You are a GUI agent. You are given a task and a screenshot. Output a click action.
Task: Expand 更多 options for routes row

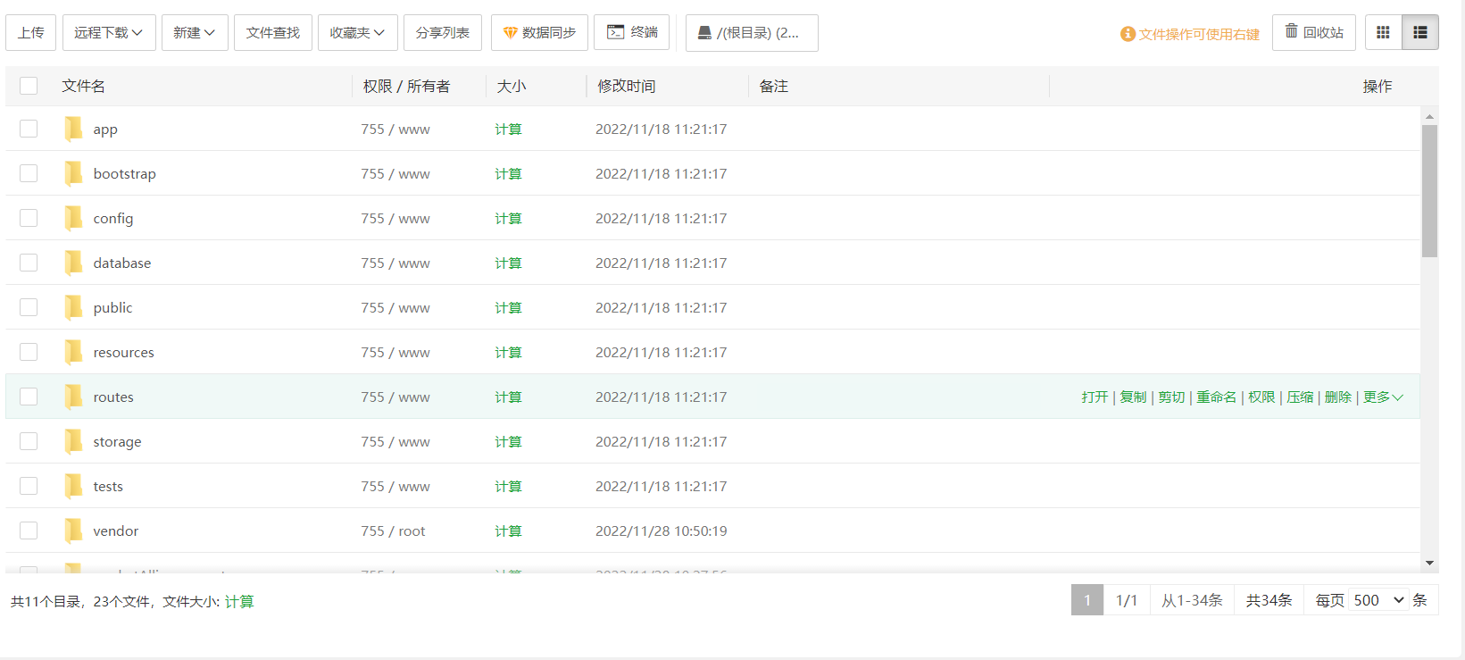point(1383,397)
